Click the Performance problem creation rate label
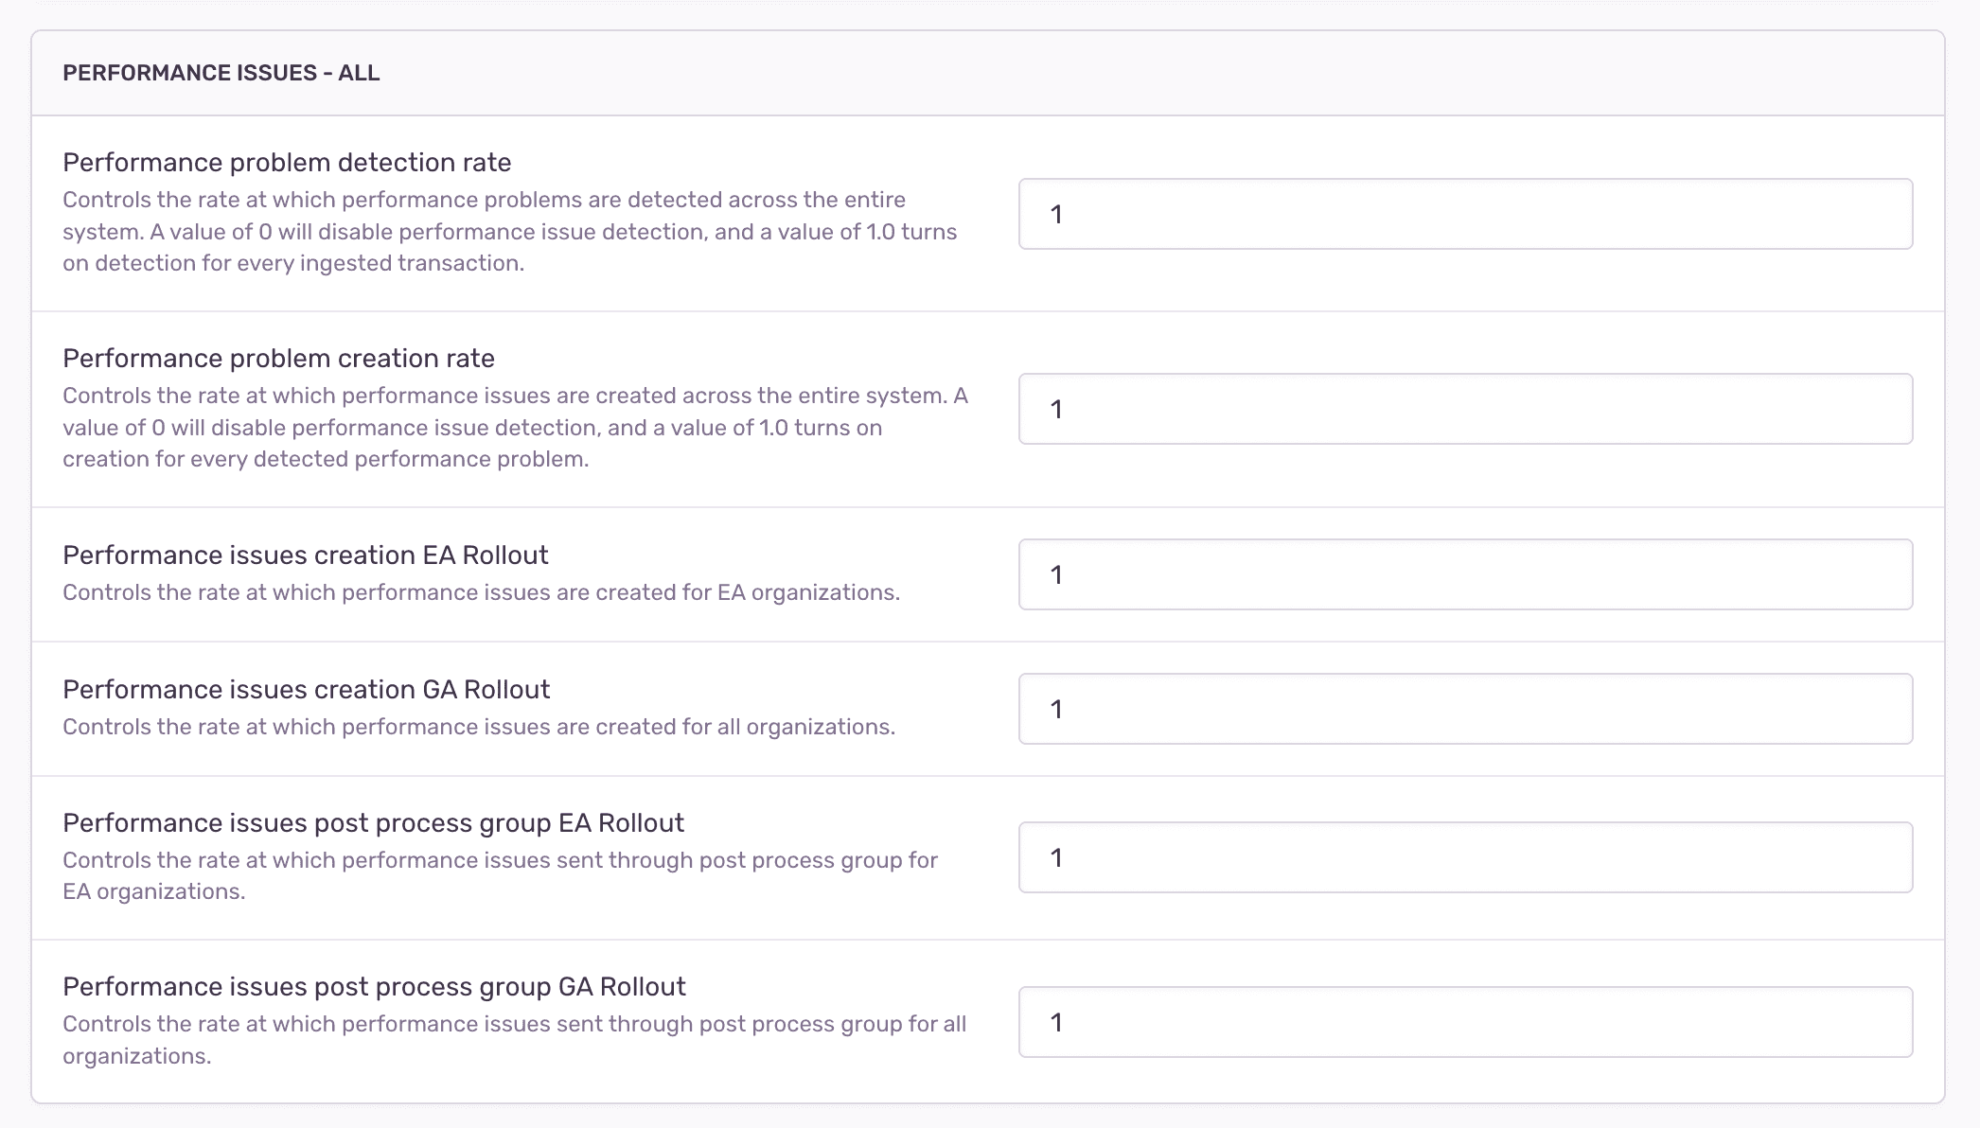Viewport: 1980px width, 1128px height. tap(278, 358)
